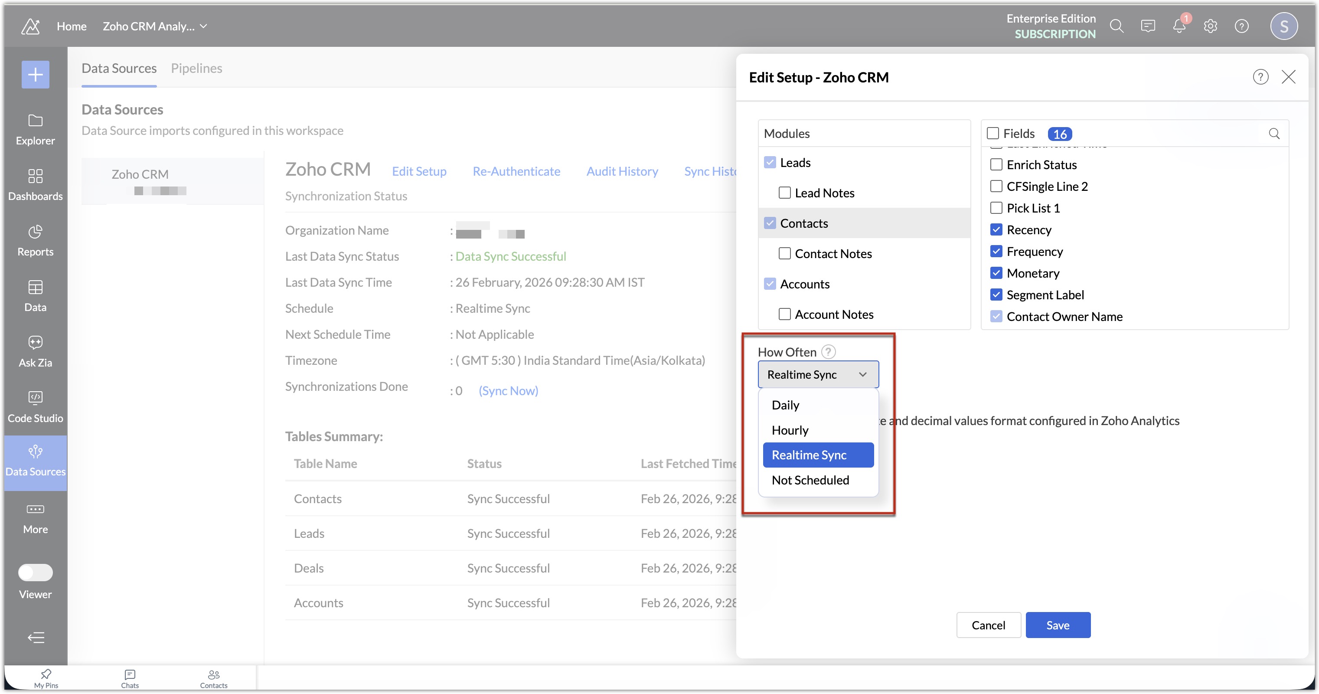Check the Lead Notes module checkbox
1319x694 pixels.
click(x=784, y=193)
